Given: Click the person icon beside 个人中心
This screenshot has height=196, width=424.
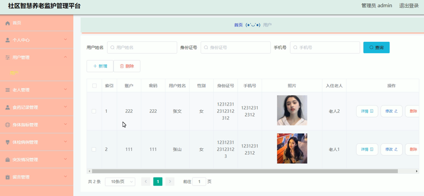Looking at the screenshot, I should pyautogui.click(x=8, y=40).
